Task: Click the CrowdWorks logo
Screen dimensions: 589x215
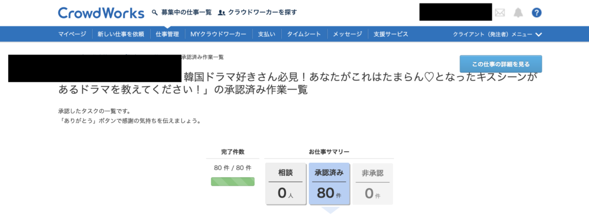Action: point(101,13)
